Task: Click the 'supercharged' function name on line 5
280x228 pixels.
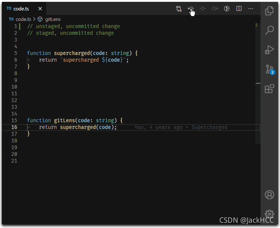Action: point(72,53)
